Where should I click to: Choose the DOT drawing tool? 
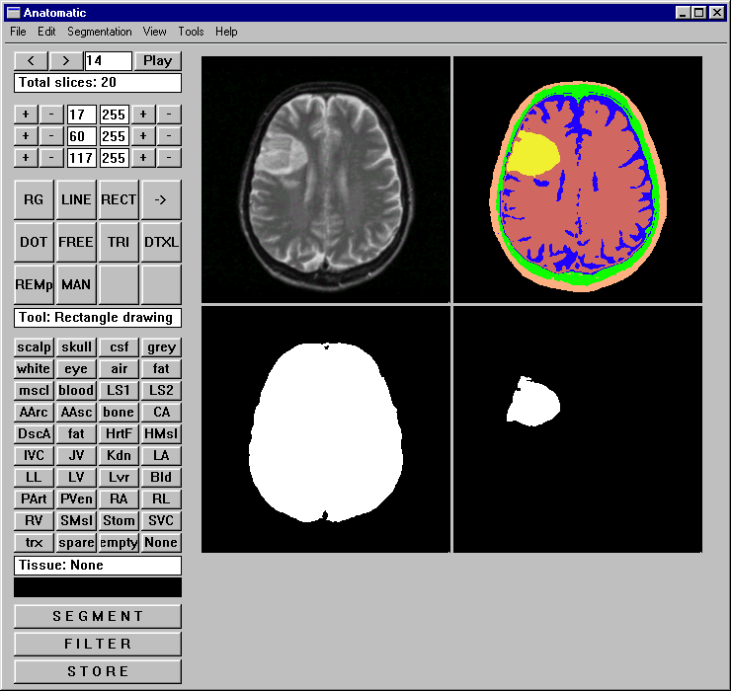pyautogui.click(x=35, y=242)
